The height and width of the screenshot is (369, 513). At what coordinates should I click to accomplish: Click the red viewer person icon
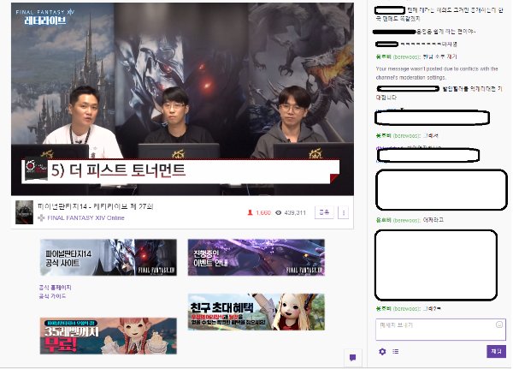point(250,212)
